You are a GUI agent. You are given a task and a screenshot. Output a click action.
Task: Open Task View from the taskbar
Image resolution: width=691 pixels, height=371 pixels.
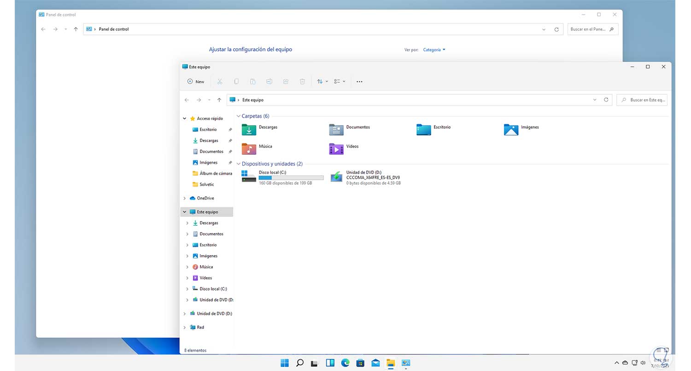315,363
